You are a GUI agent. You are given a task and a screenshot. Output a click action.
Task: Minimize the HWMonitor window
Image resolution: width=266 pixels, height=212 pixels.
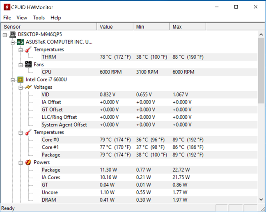click(x=217, y=7)
